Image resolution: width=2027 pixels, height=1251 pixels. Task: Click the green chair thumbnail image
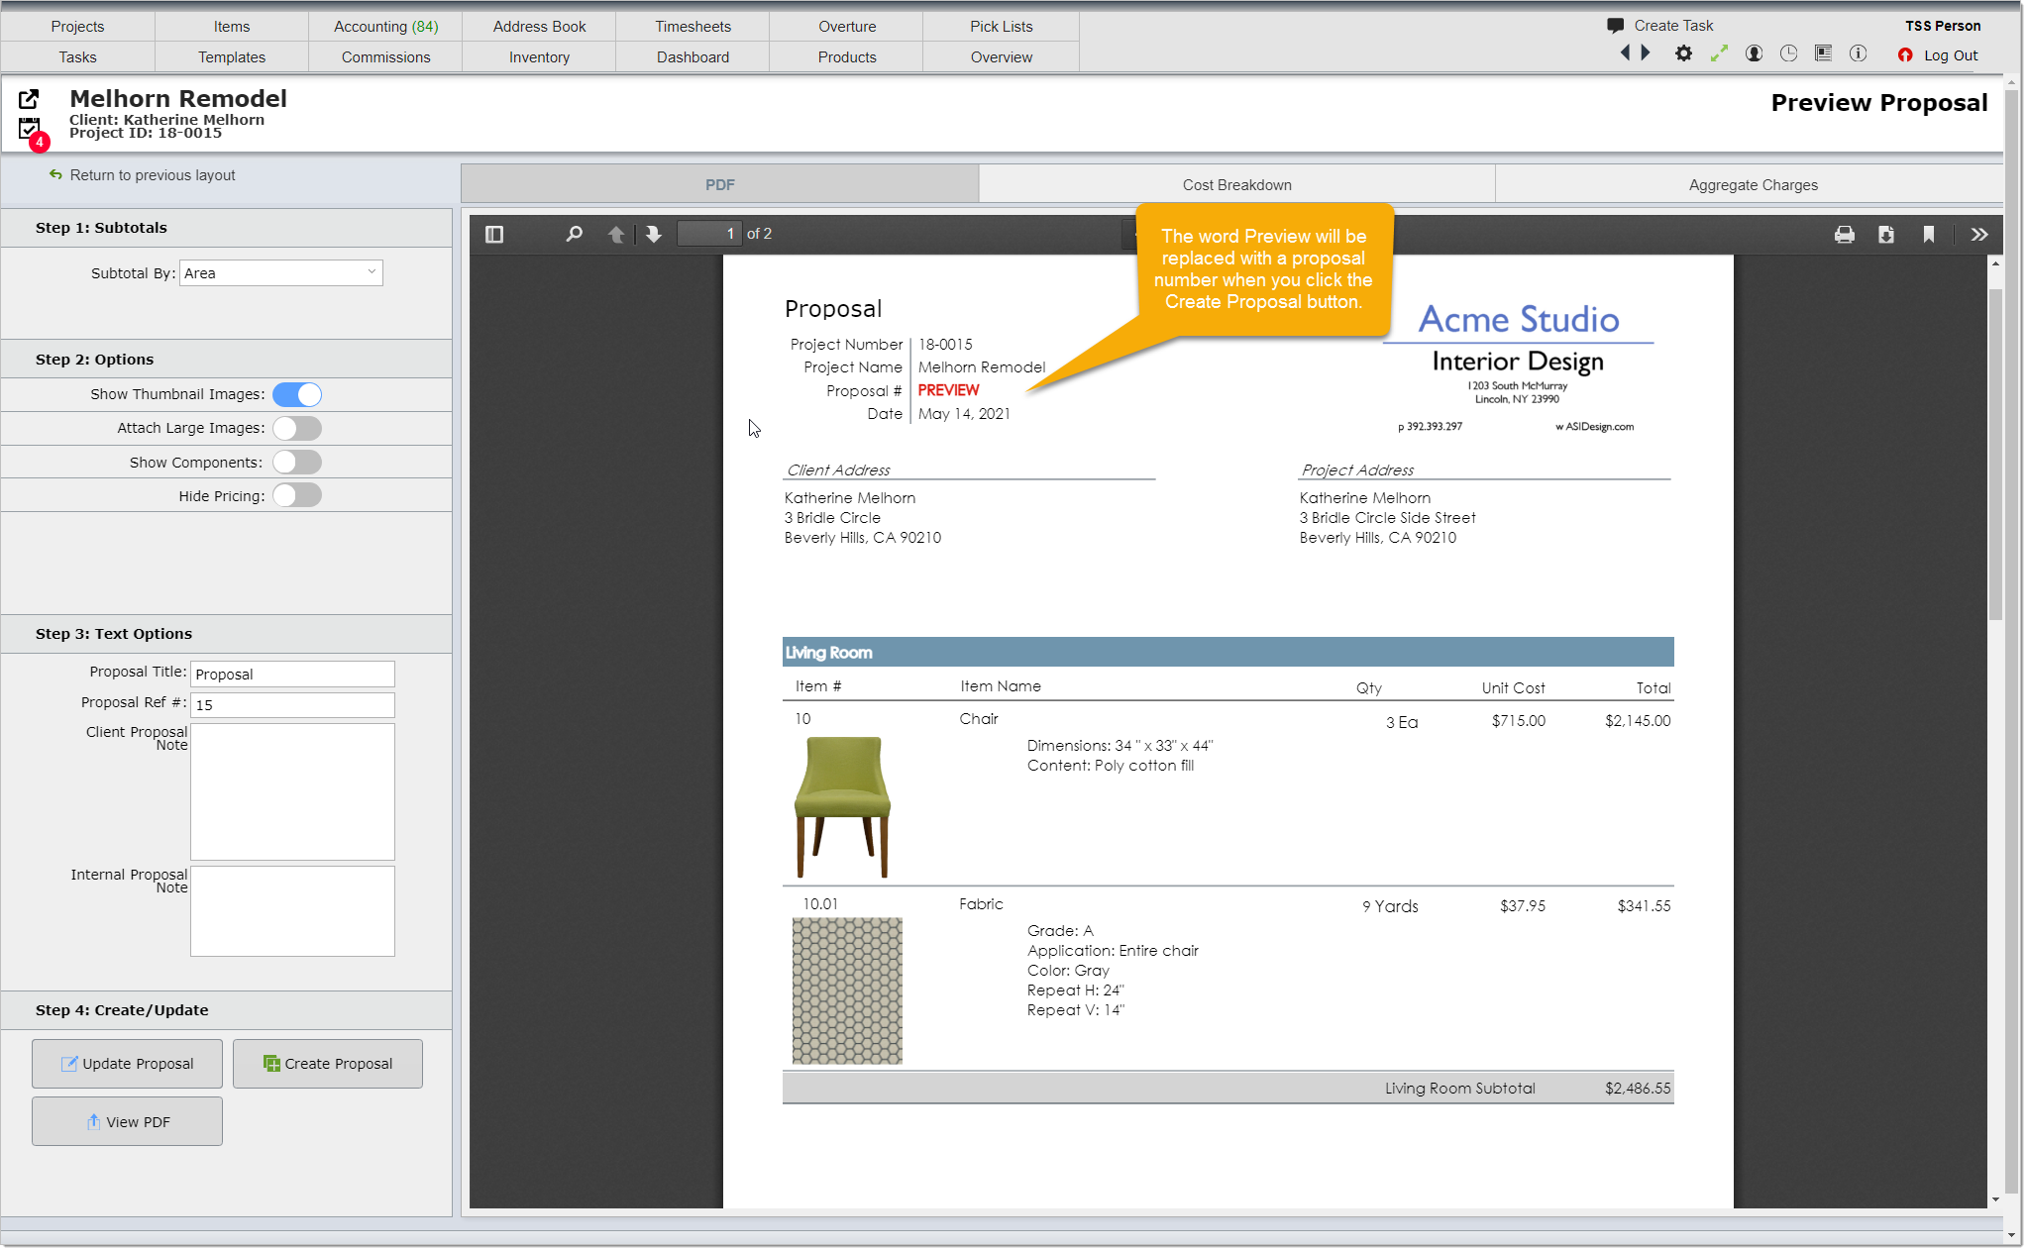(842, 806)
